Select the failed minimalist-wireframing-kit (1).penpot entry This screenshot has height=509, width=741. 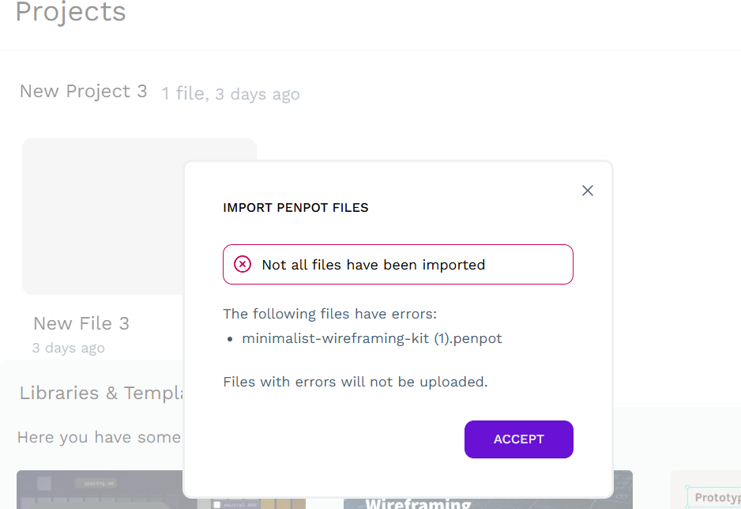coord(371,338)
